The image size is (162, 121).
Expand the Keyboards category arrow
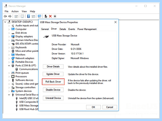point(9,47)
